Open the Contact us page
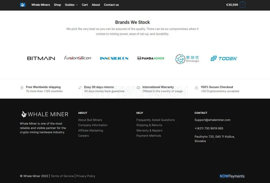The width and height of the screenshot is (270, 183). [x=111, y=5]
